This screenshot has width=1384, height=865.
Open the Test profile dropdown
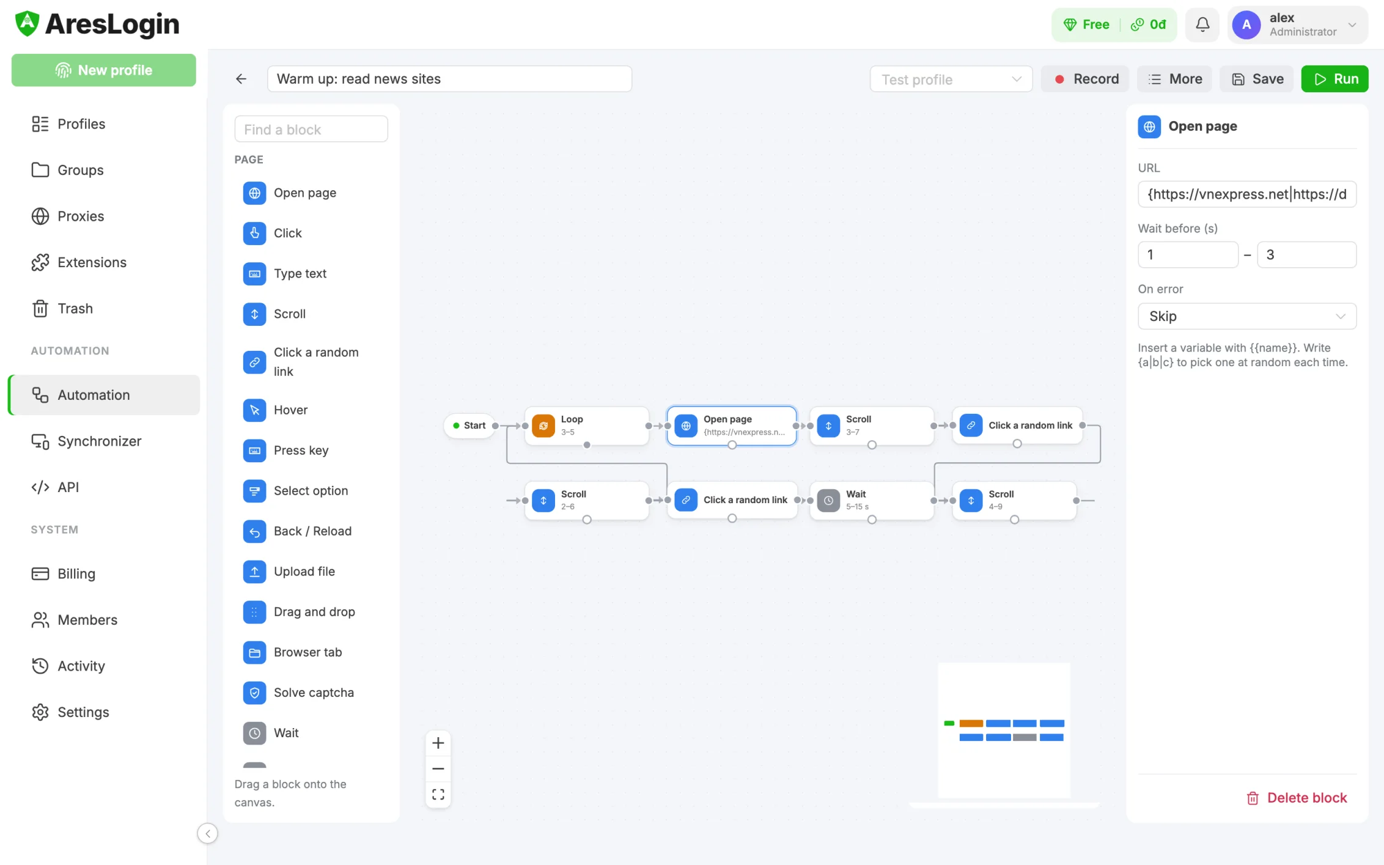click(951, 79)
